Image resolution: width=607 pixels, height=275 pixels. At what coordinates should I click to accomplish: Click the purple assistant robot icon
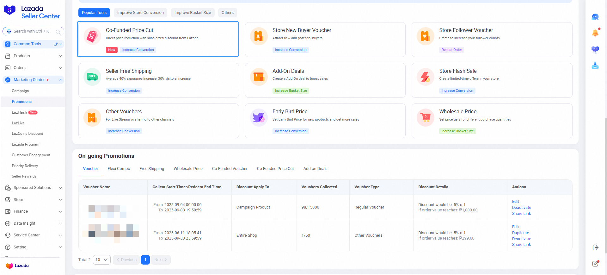pyautogui.click(x=595, y=49)
